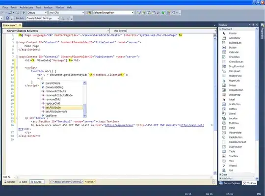Choose the FileUpload control in Toolbox
The height and width of the screenshot is (196, 265).
[x=231, y=71]
